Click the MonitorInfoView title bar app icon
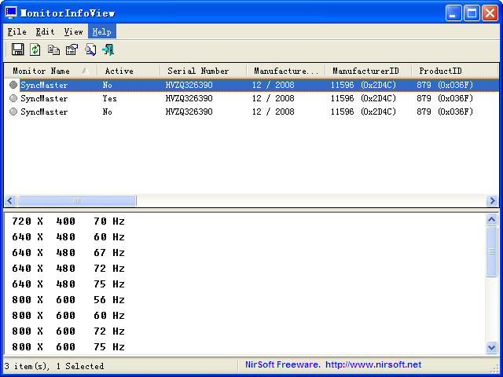The height and width of the screenshot is (377, 503). [x=11, y=13]
